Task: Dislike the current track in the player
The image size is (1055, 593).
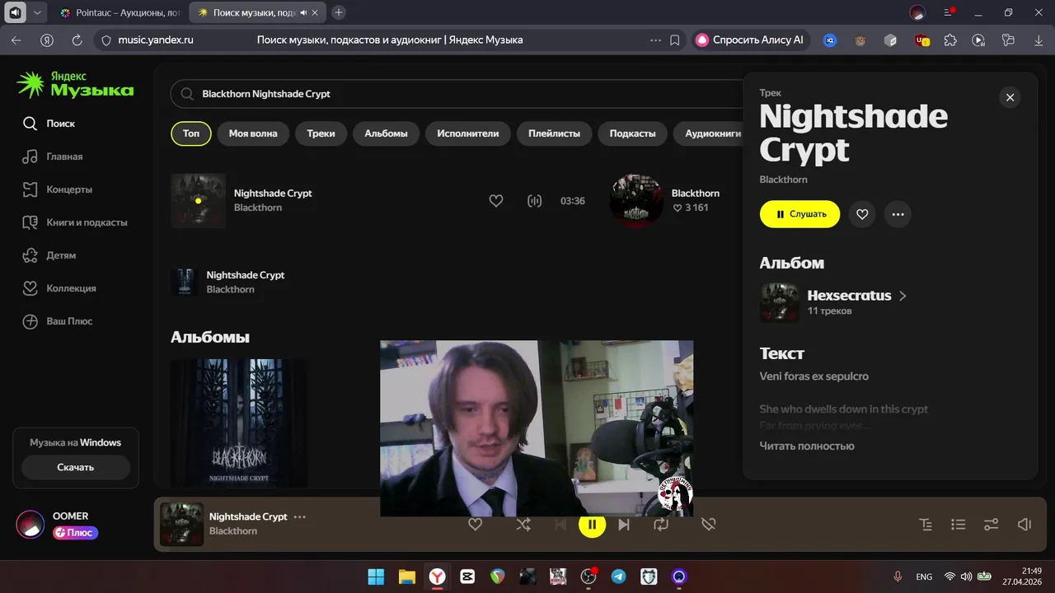Action: (x=709, y=524)
